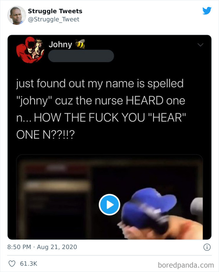The height and width of the screenshot is (272, 219).
Task: Click the bee emoji beside Johny
Action: [80, 44]
